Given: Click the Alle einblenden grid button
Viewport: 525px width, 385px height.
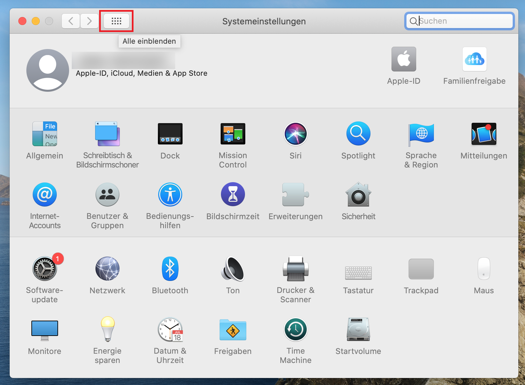Looking at the screenshot, I should pos(116,21).
